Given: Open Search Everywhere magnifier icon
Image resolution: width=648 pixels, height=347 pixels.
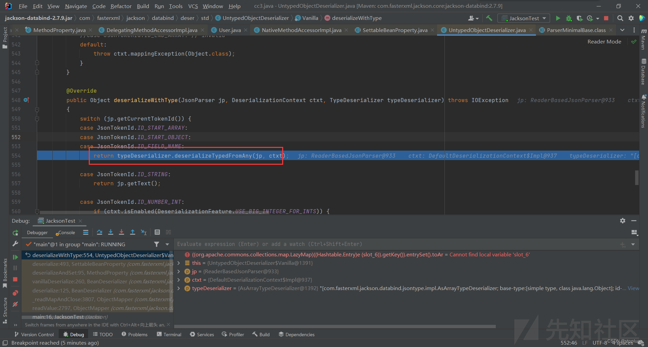Looking at the screenshot, I should [x=620, y=18].
